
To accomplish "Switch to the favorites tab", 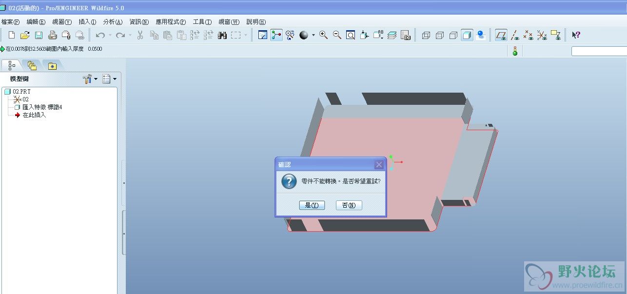I will pos(52,66).
